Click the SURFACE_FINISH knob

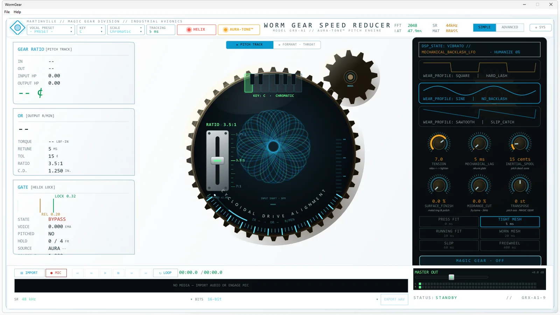(439, 185)
